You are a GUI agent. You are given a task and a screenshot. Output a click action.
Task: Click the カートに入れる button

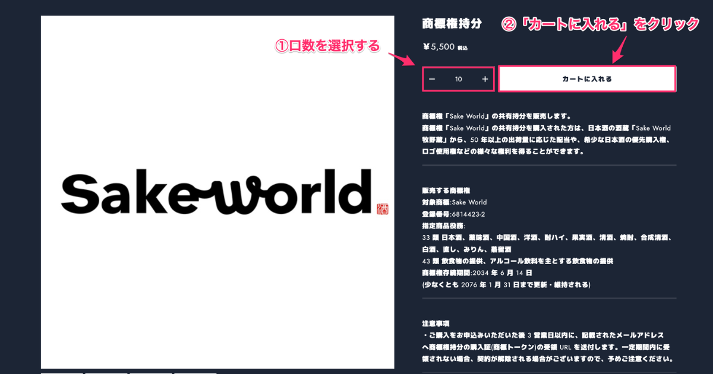tap(587, 78)
